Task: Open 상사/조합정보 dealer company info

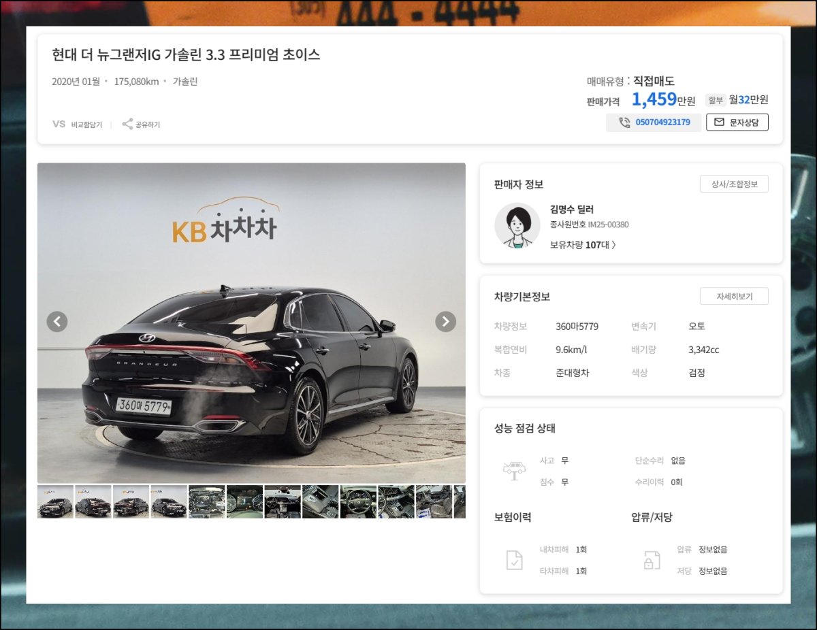Action: tap(734, 184)
